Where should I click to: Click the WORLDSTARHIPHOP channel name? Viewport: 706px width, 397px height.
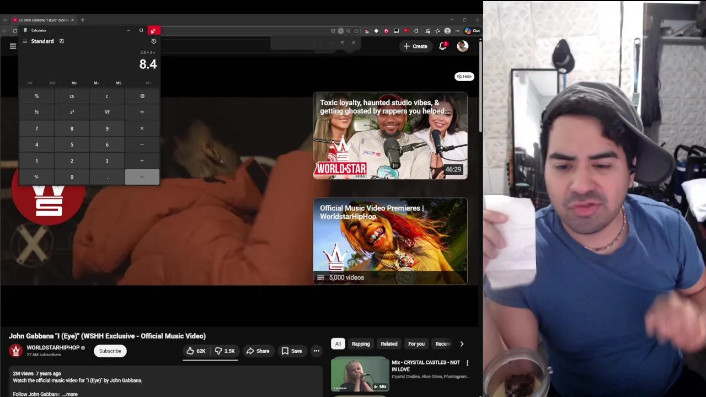click(x=53, y=347)
